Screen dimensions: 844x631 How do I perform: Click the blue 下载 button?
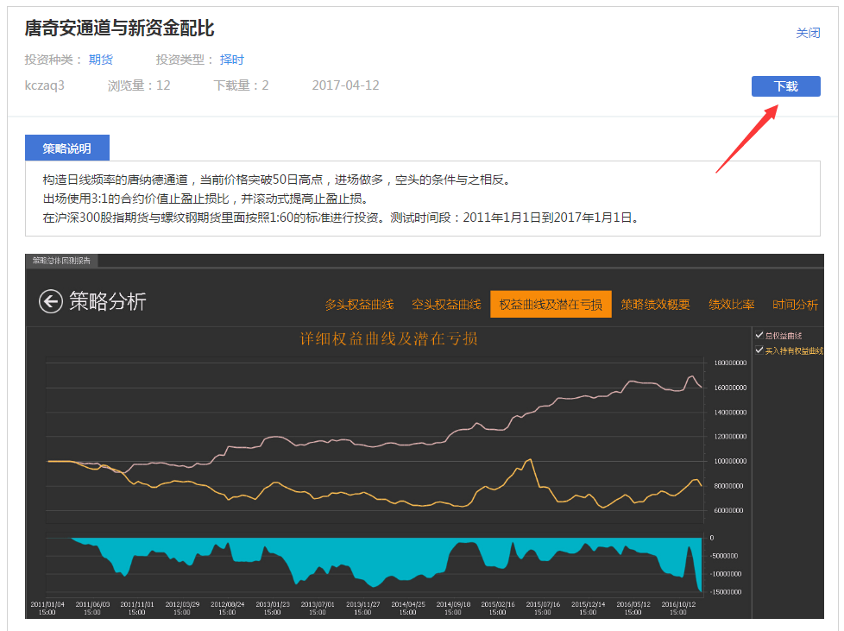click(x=786, y=86)
